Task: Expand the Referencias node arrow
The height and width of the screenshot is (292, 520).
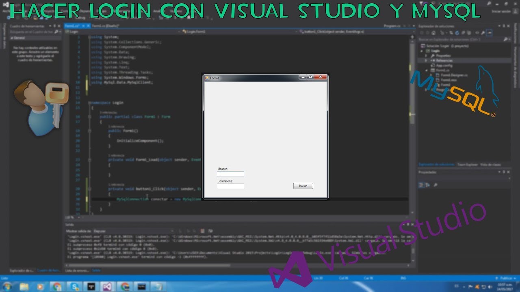Action: pos(427,60)
